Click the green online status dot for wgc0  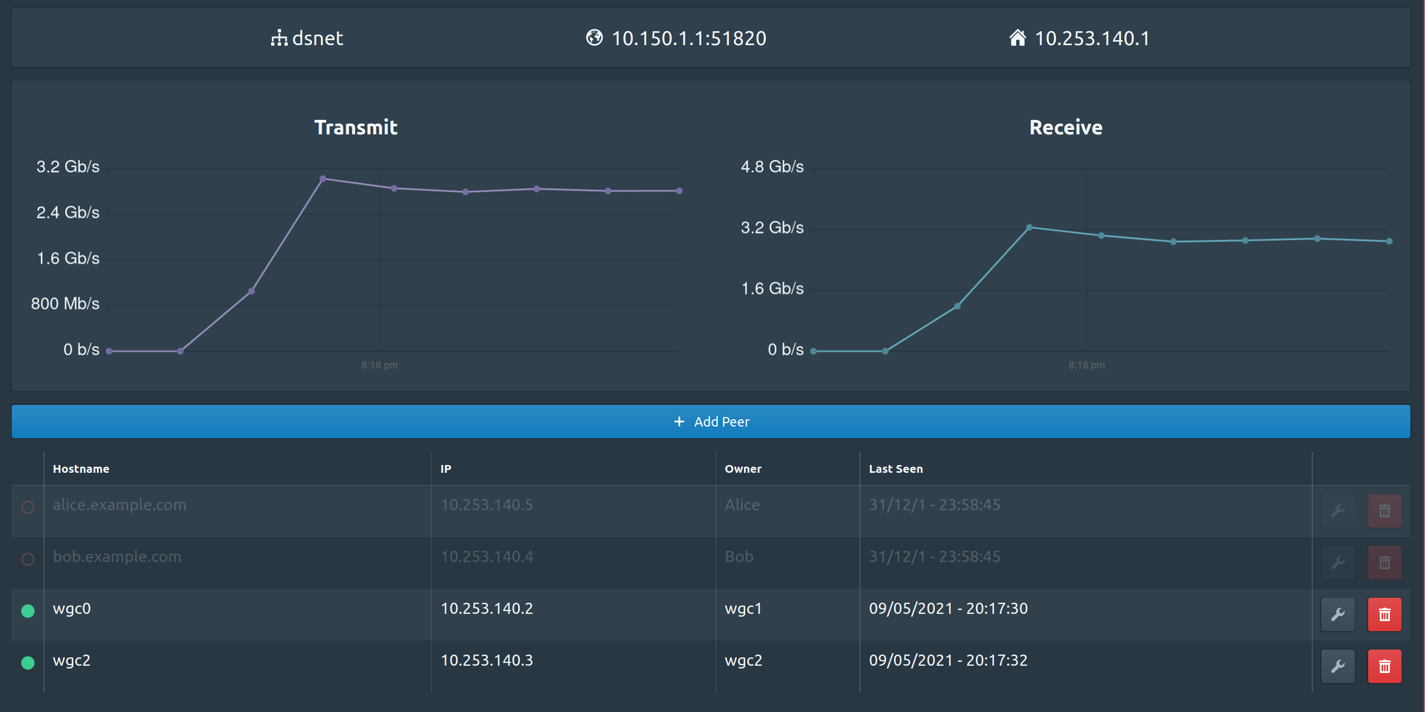pyautogui.click(x=28, y=611)
